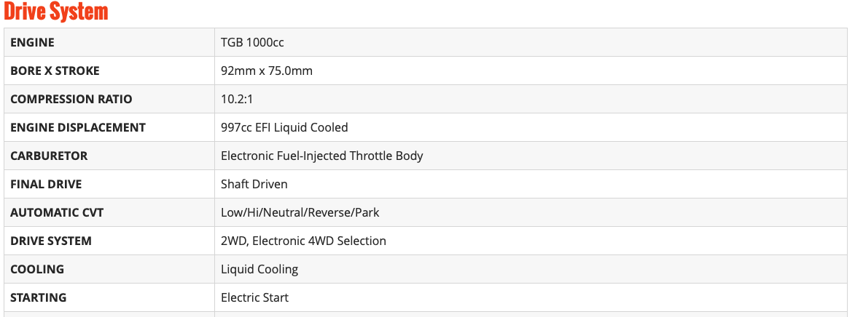
Task: Select the ENGINE DISPLACEMENT label
Action: 78,127
